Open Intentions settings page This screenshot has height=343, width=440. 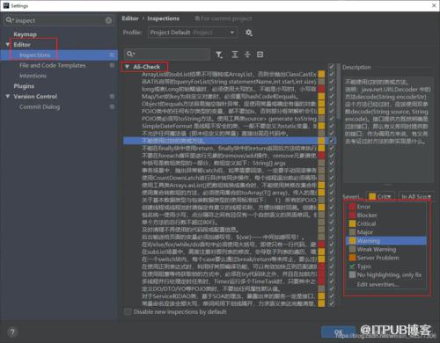click(33, 76)
